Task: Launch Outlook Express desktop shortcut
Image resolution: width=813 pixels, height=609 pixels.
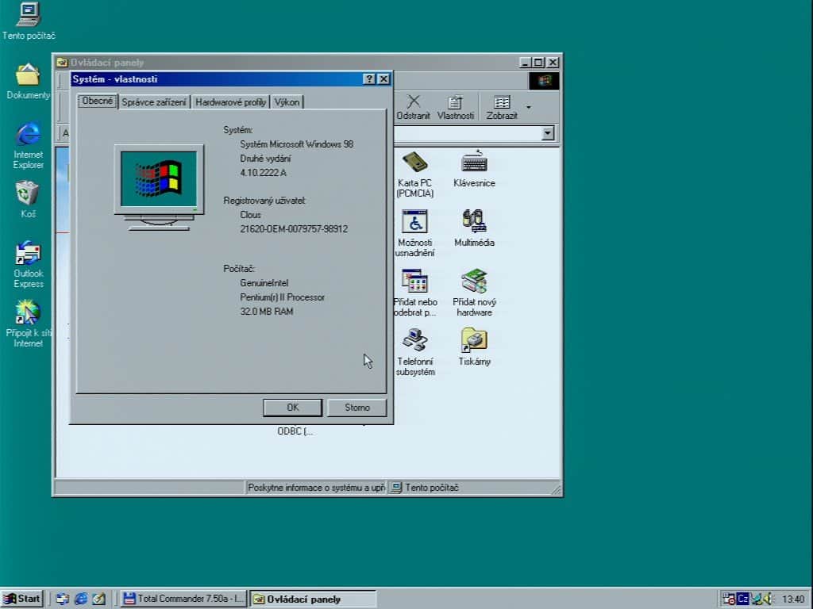Action: click(x=28, y=264)
